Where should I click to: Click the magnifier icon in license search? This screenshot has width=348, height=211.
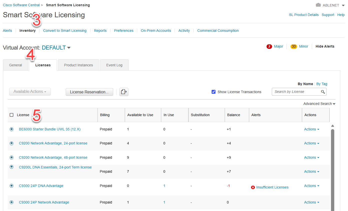tap(323, 92)
